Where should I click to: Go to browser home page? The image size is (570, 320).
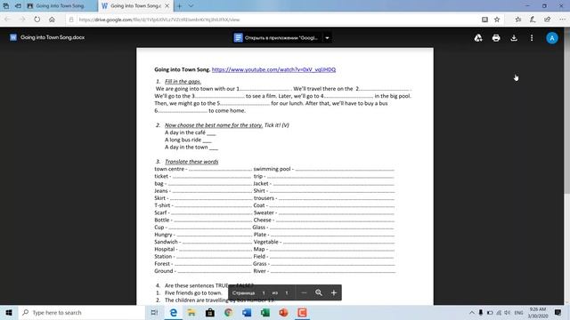[x=52, y=20]
